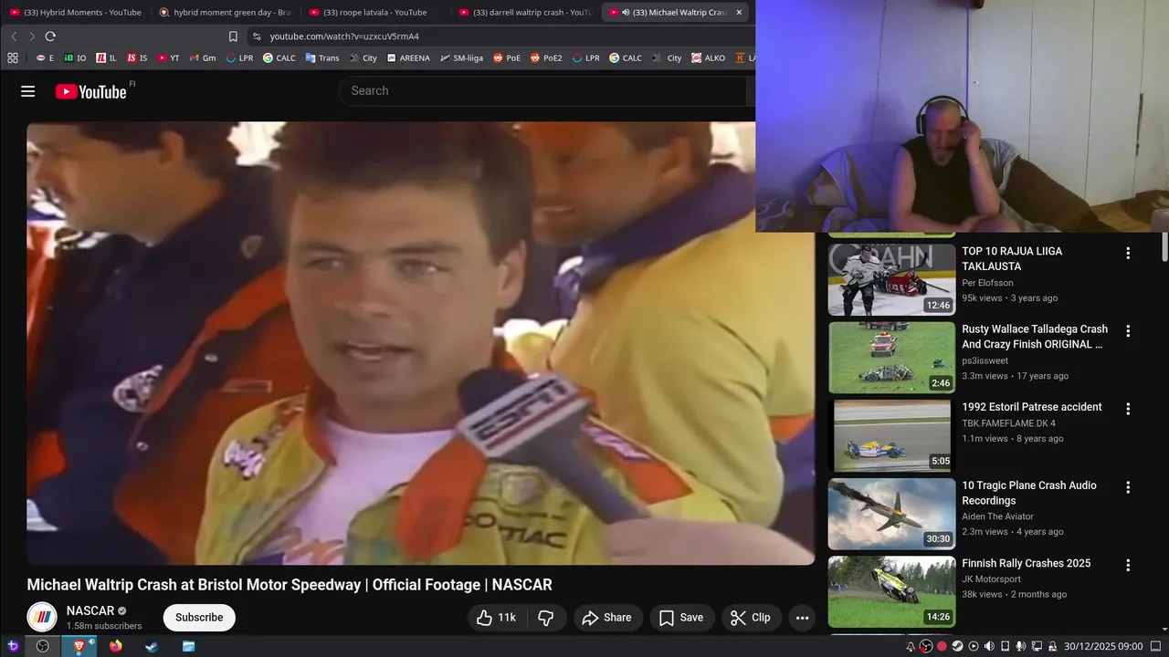Viewport: 1169px width, 657px height.
Task: Open the ALKO bookmark
Action: coord(708,57)
